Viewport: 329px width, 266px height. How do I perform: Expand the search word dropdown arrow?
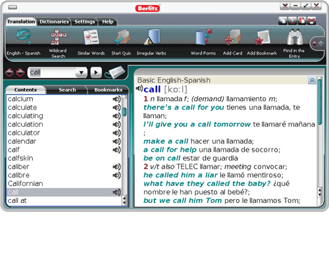81,72
